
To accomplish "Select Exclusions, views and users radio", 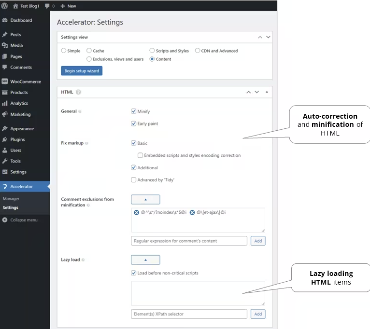I will point(89,59).
